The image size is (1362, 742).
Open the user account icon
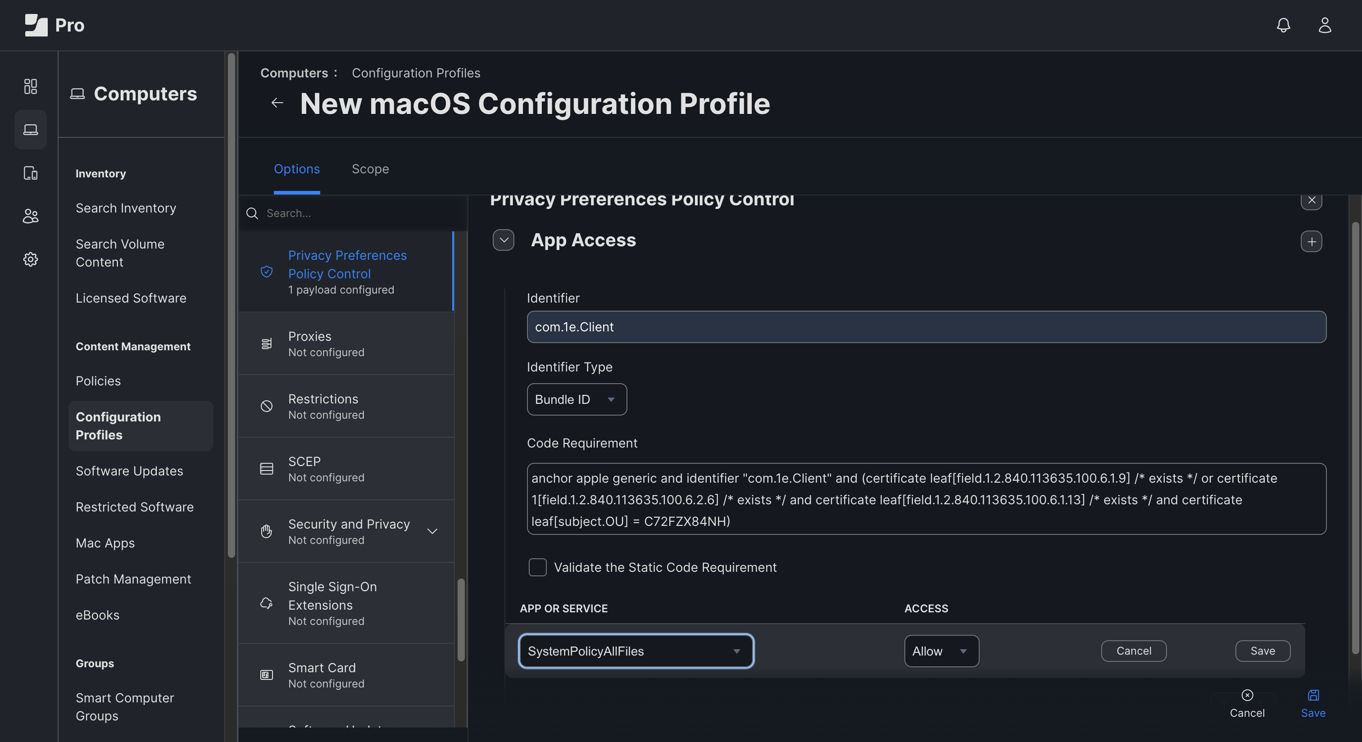point(1325,25)
